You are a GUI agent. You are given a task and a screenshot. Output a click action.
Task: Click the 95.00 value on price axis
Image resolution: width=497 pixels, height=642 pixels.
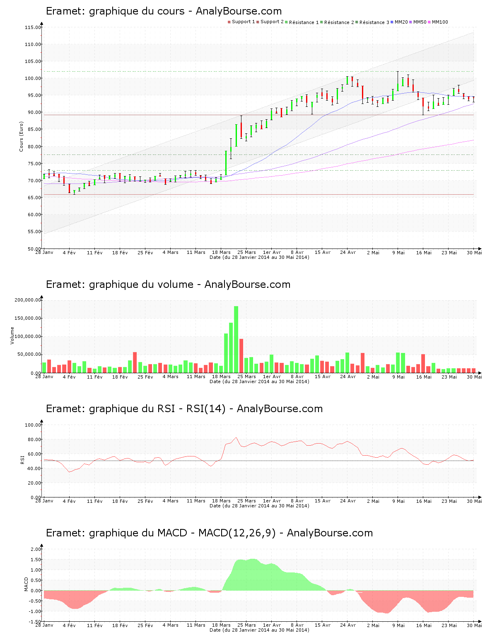coord(34,95)
